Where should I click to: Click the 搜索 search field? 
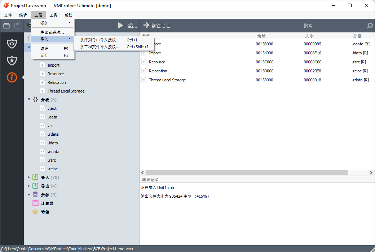point(308,26)
